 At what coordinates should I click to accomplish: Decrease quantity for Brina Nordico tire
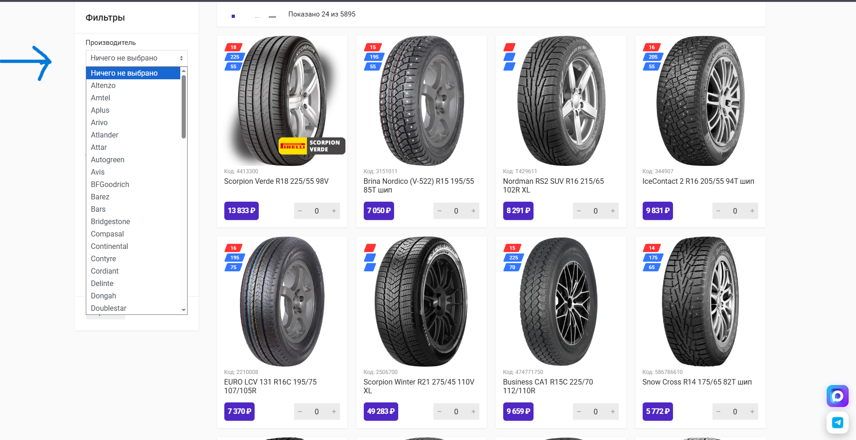(439, 211)
